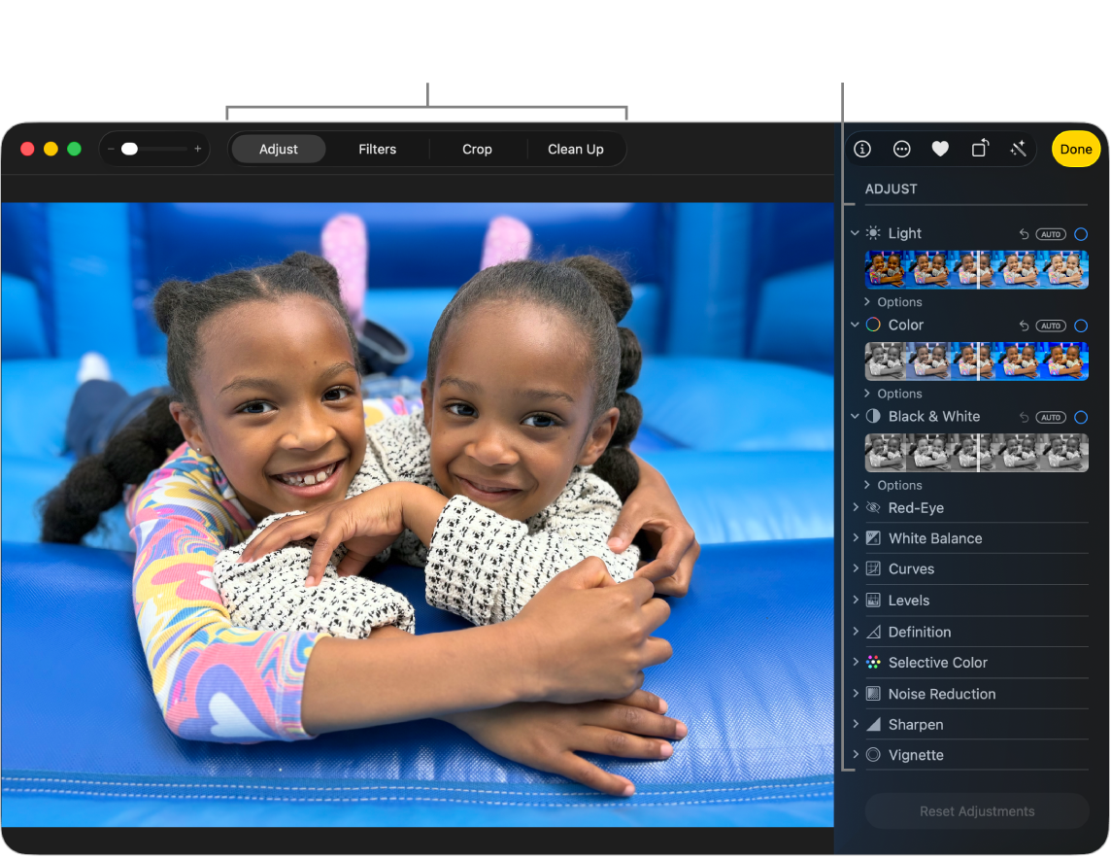The image size is (1111, 859).
Task: Open the photo Info button
Action: tap(862, 149)
